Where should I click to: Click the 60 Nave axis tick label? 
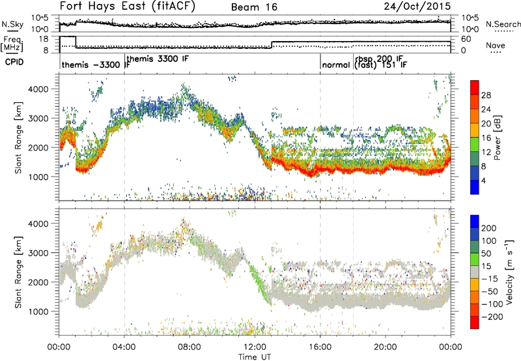(466, 39)
